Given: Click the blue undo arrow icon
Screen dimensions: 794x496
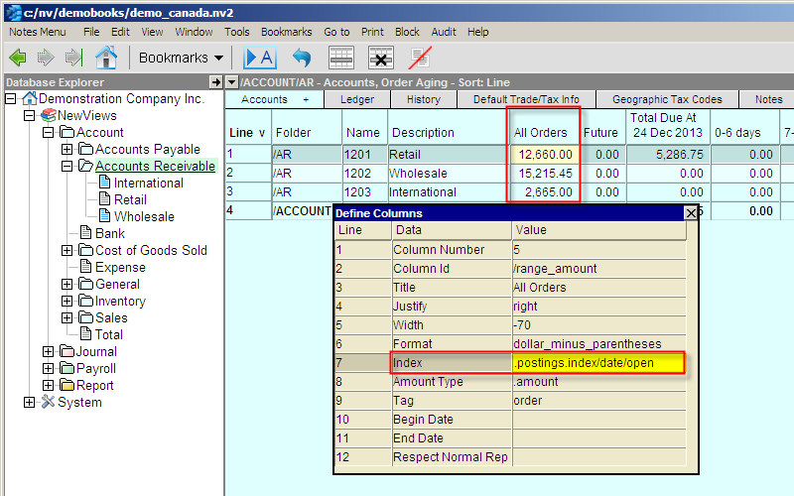Looking at the screenshot, I should pos(301,58).
